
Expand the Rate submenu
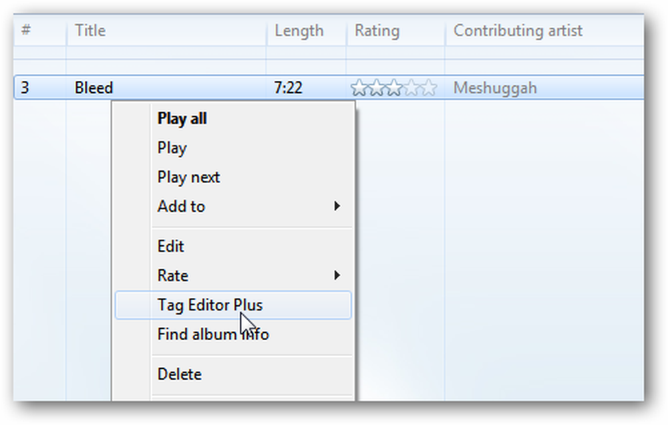tap(232, 275)
